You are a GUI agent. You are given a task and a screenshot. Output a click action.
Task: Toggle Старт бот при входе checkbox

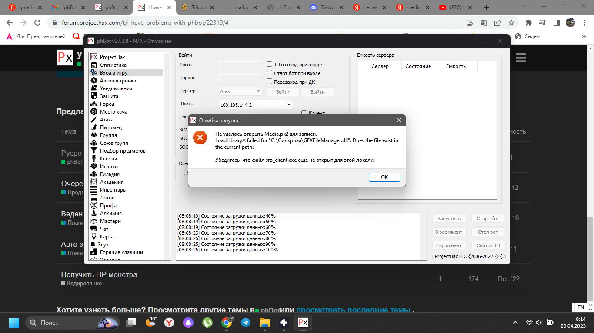click(270, 73)
